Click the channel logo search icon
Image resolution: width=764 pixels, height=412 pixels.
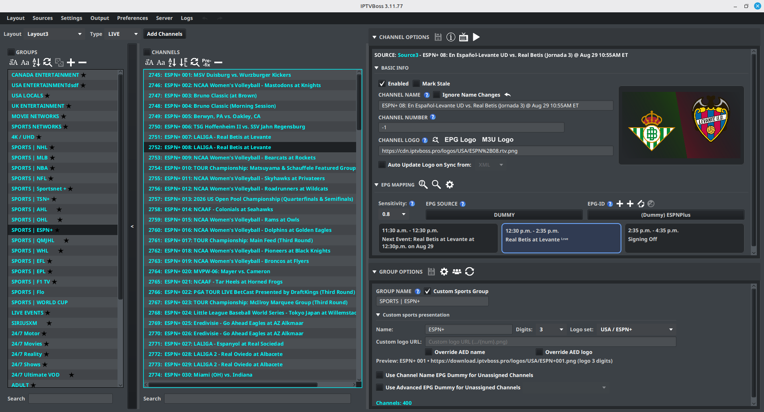pyautogui.click(x=436, y=140)
